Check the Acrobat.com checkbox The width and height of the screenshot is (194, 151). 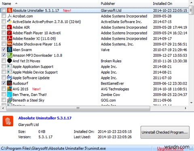(4, 16)
